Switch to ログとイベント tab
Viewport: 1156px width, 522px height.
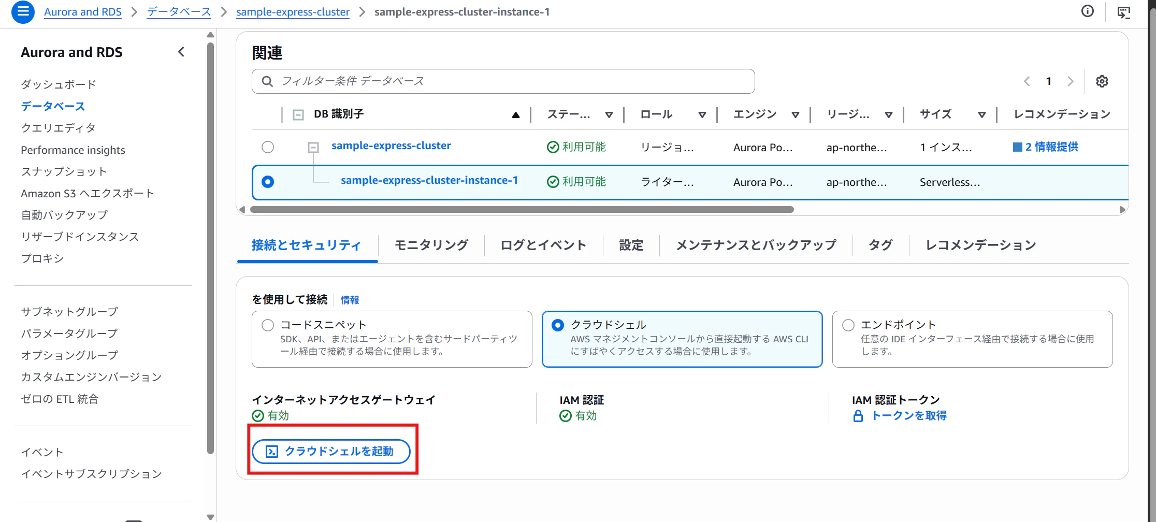(x=543, y=245)
